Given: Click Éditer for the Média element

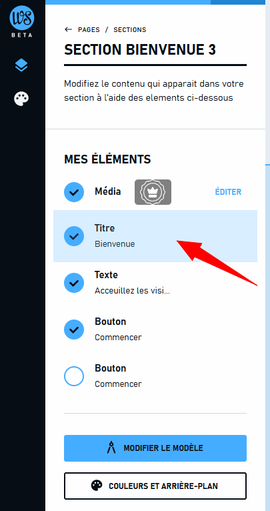Looking at the screenshot, I should coord(228,192).
